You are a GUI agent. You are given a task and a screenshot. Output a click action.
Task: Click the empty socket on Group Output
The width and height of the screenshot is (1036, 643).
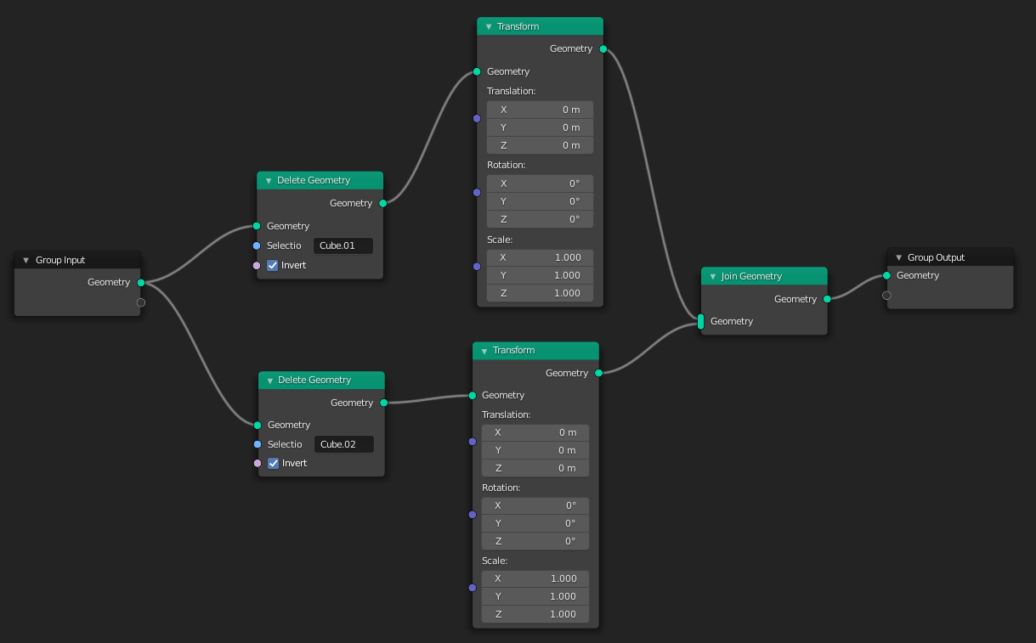[x=886, y=296]
